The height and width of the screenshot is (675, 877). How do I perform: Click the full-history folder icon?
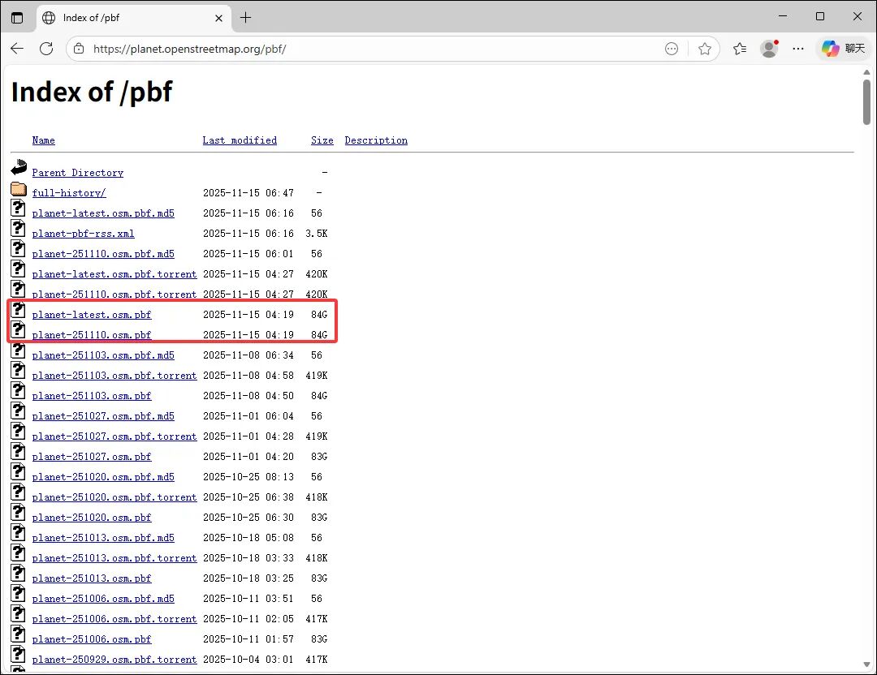[19, 189]
